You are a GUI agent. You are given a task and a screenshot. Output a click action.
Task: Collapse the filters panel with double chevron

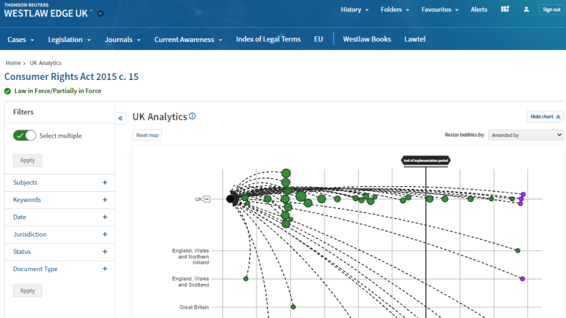click(121, 118)
